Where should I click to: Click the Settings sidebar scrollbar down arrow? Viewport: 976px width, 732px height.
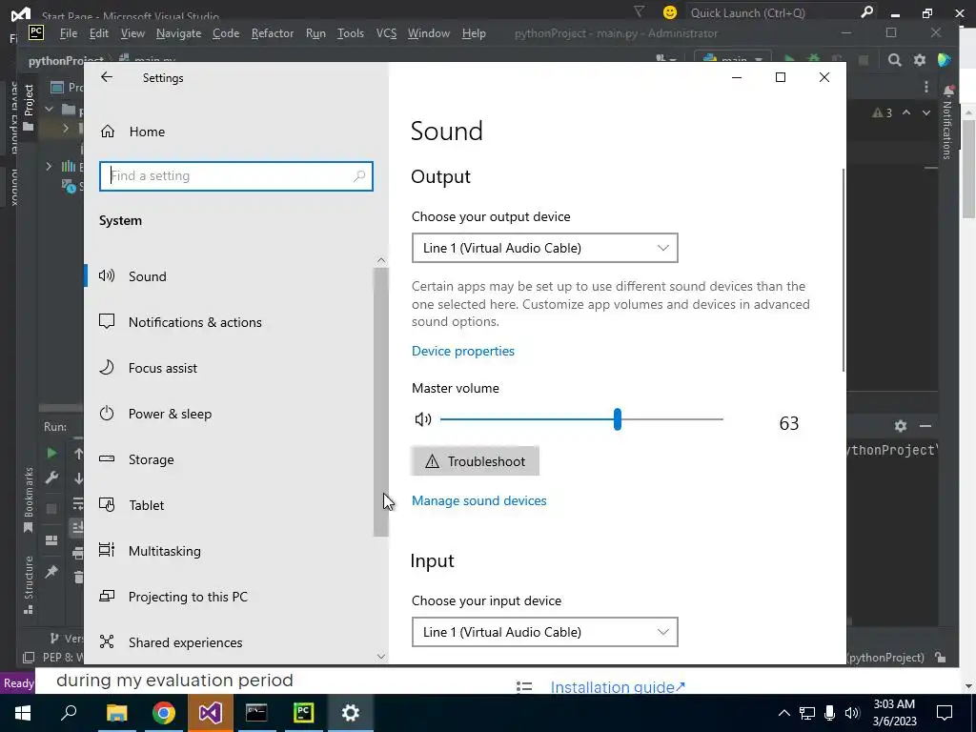pos(381,656)
